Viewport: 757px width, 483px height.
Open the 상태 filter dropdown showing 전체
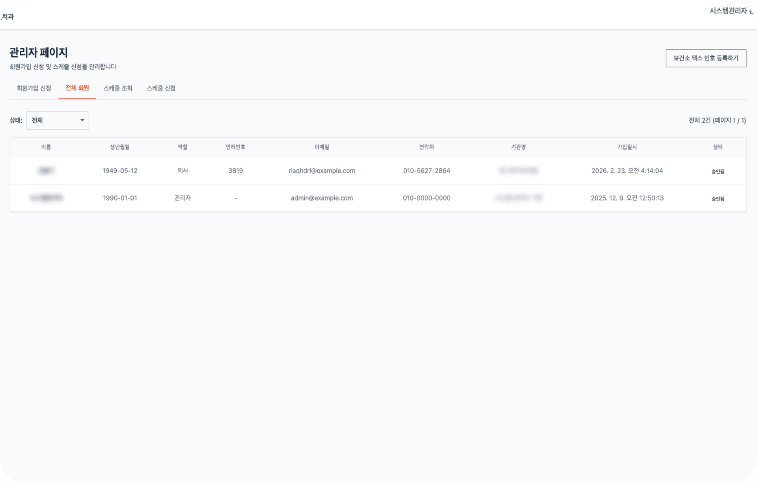(58, 120)
